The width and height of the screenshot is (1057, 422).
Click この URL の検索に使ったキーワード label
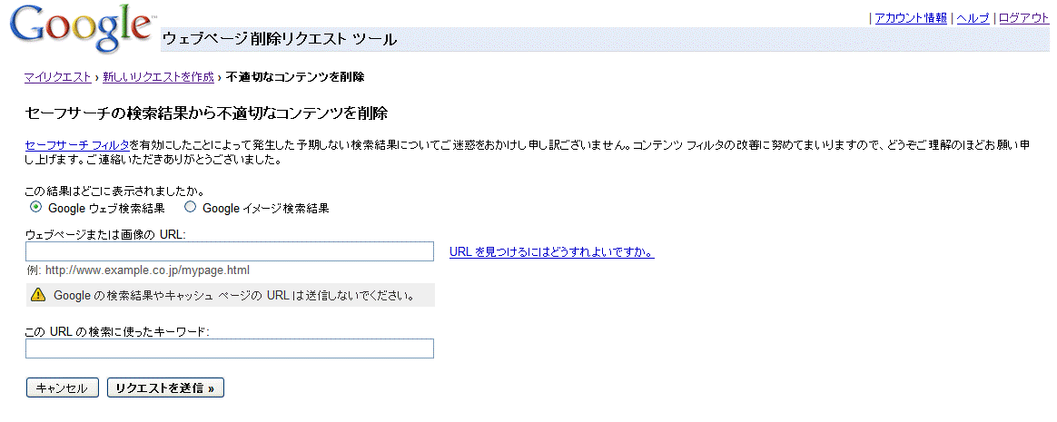click(117, 331)
